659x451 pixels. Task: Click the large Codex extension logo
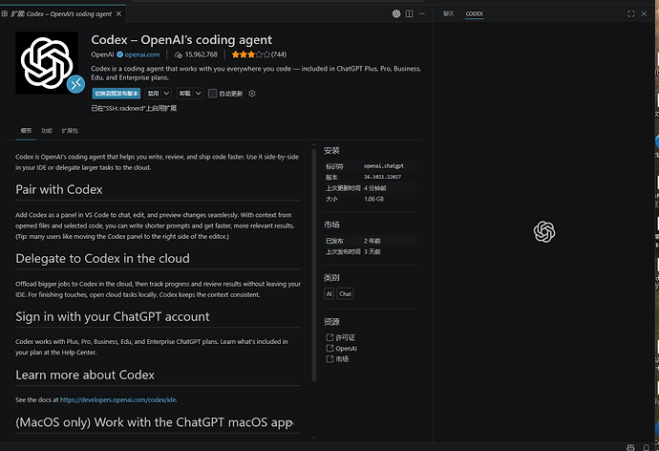coord(47,63)
